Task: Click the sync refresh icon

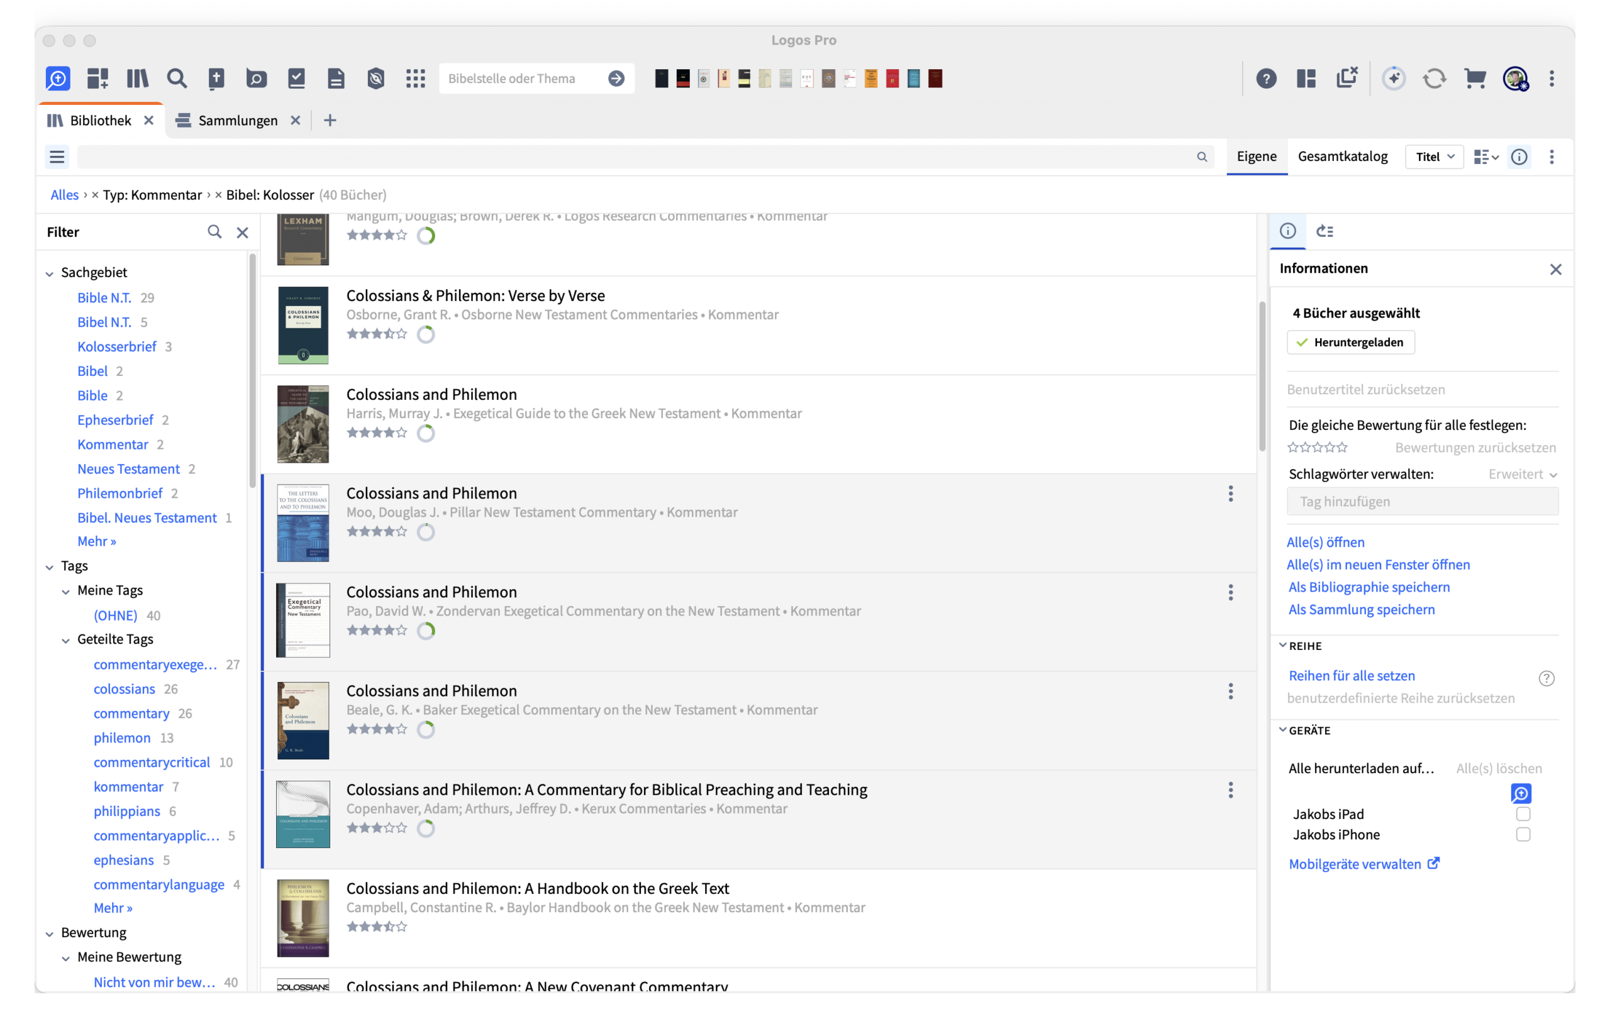Action: [1434, 79]
